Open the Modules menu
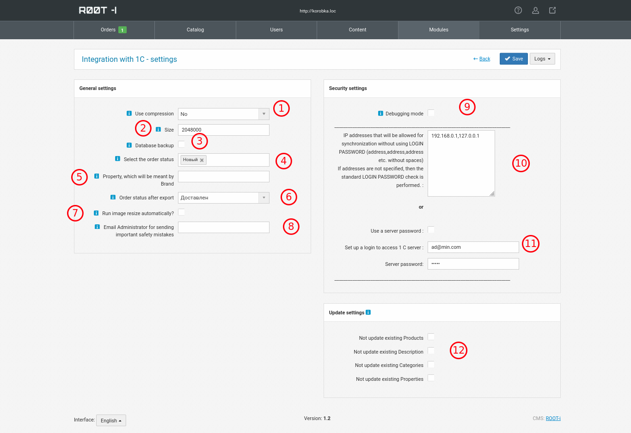The image size is (631, 433). tap(439, 30)
